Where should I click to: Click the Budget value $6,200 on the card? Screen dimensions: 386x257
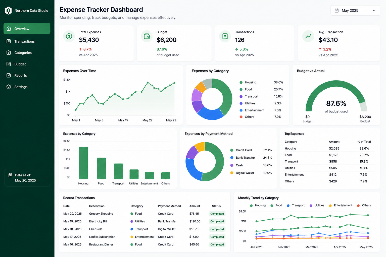tap(166, 40)
